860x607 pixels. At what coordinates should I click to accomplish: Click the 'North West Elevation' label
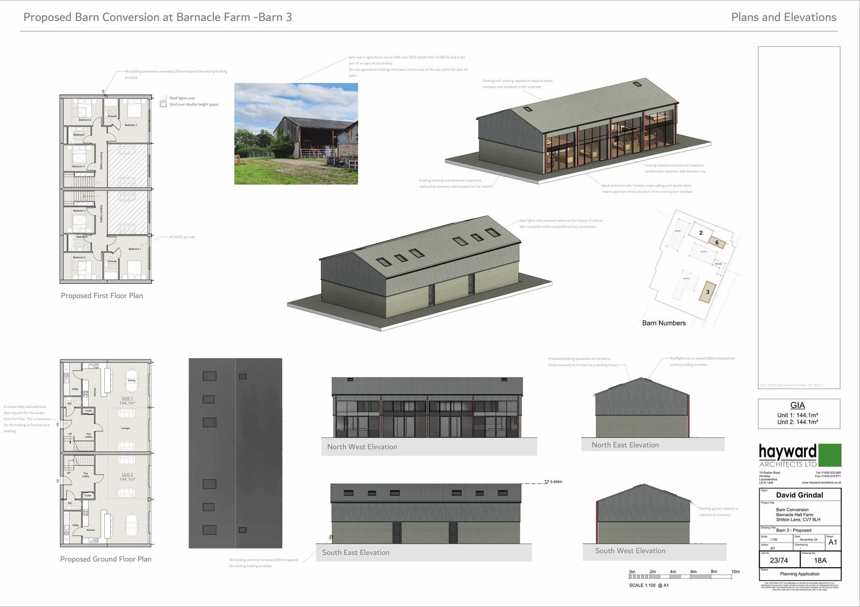tap(362, 446)
